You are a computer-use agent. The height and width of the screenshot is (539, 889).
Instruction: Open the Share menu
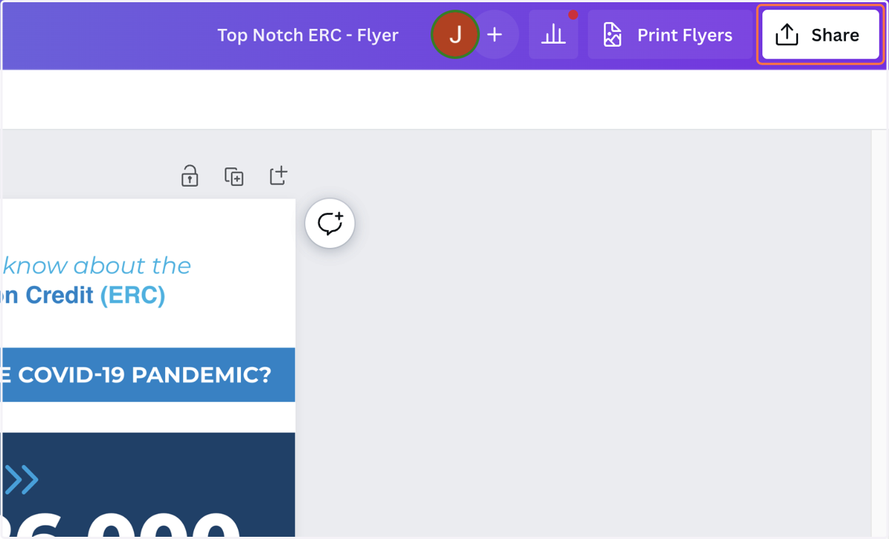(x=820, y=35)
